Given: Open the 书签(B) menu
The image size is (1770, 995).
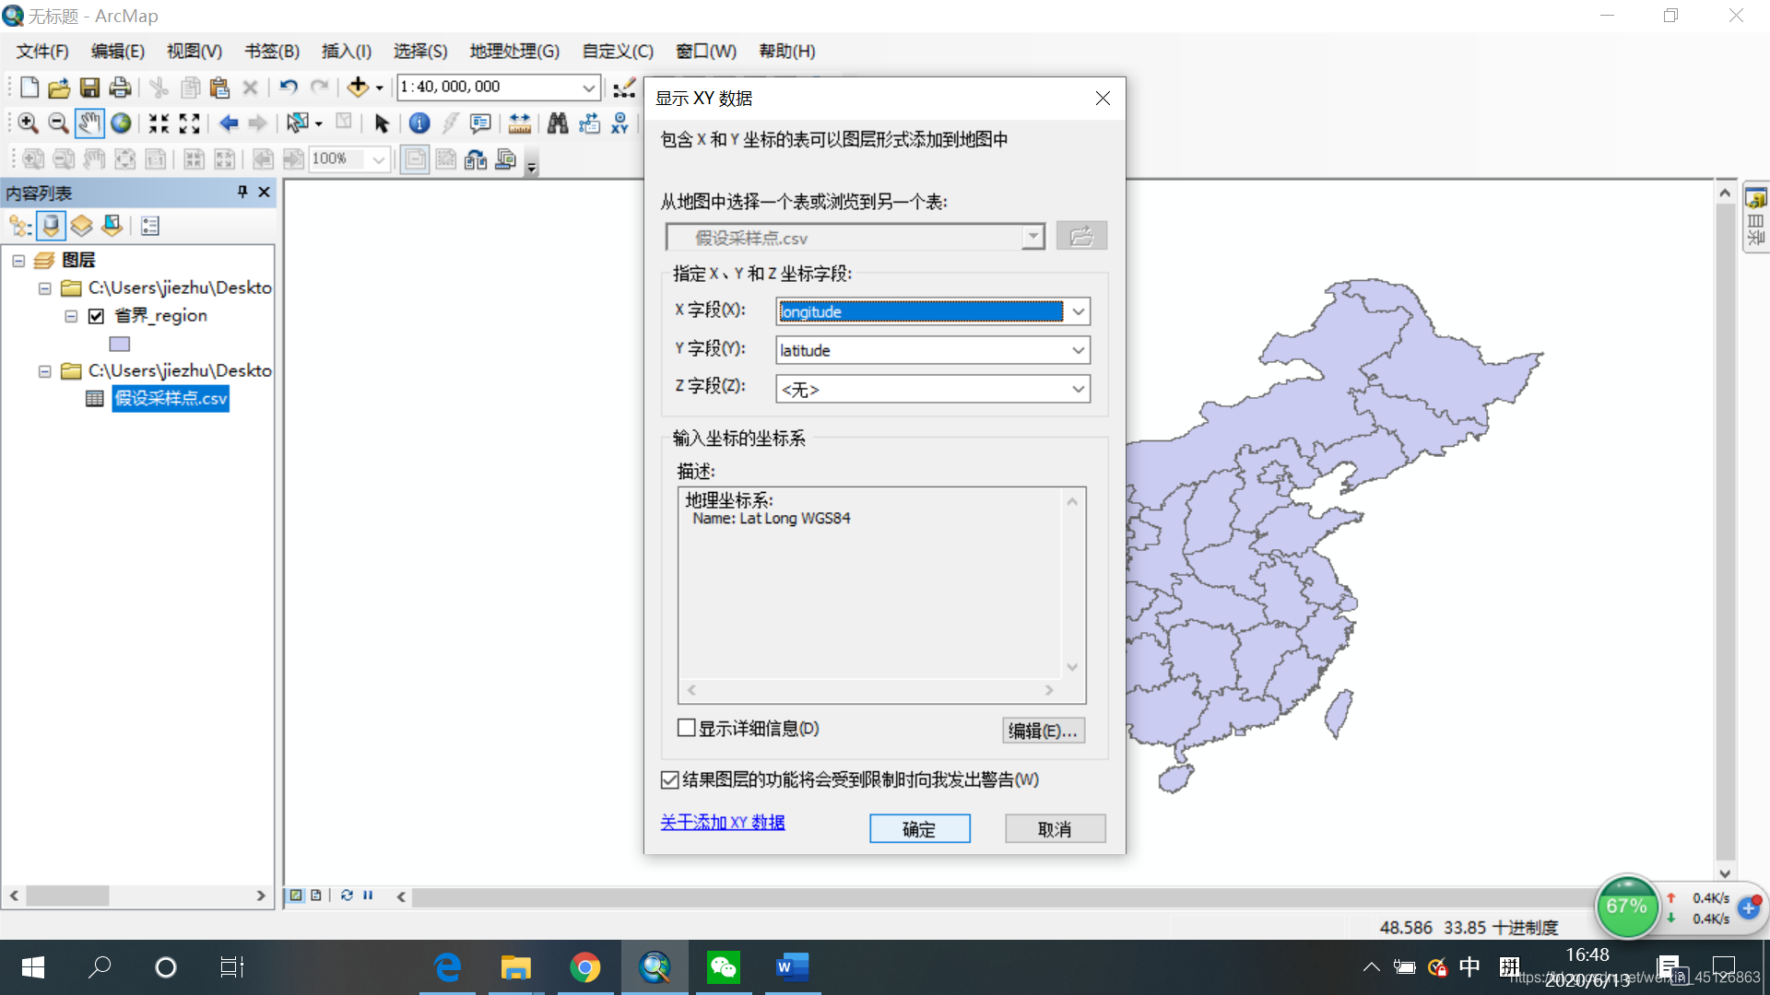Looking at the screenshot, I should click(x=272, y=52).
